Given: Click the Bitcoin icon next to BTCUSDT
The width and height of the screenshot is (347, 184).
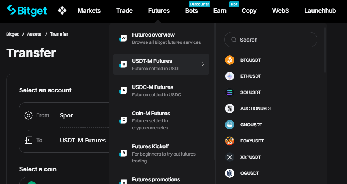Looking at the screenshot, I should click(230, 60).
